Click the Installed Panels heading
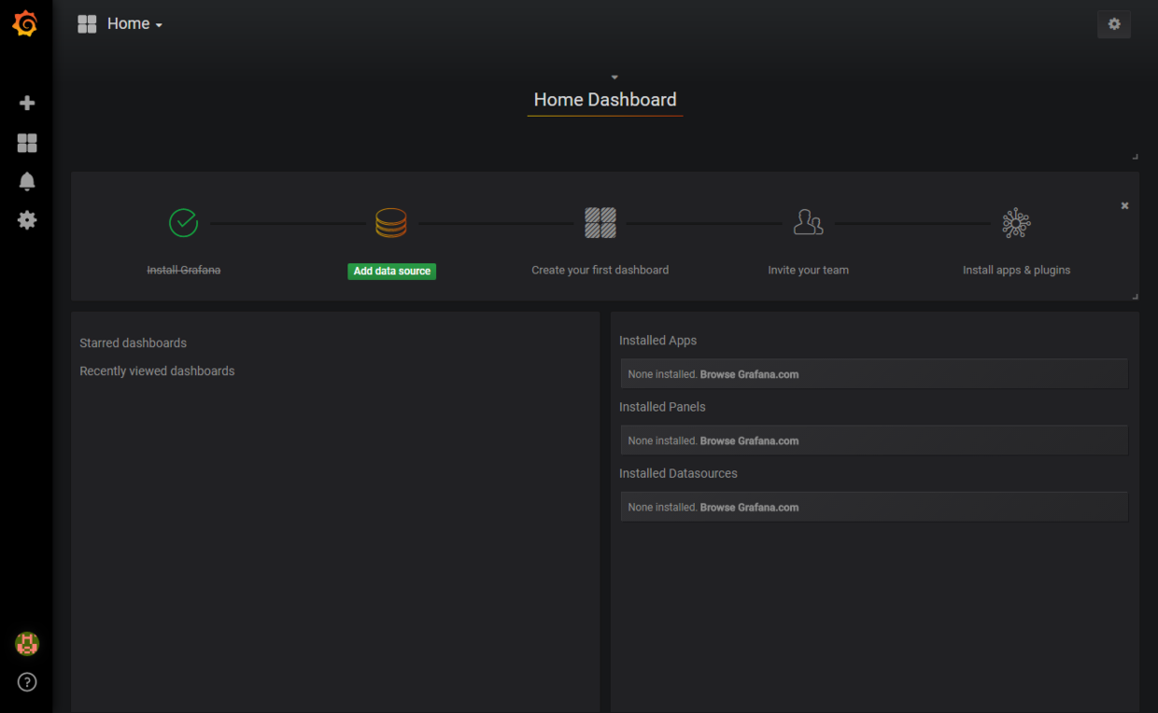Image resolution: width=1158 pixels, height=713 pixels. [662, 407]
